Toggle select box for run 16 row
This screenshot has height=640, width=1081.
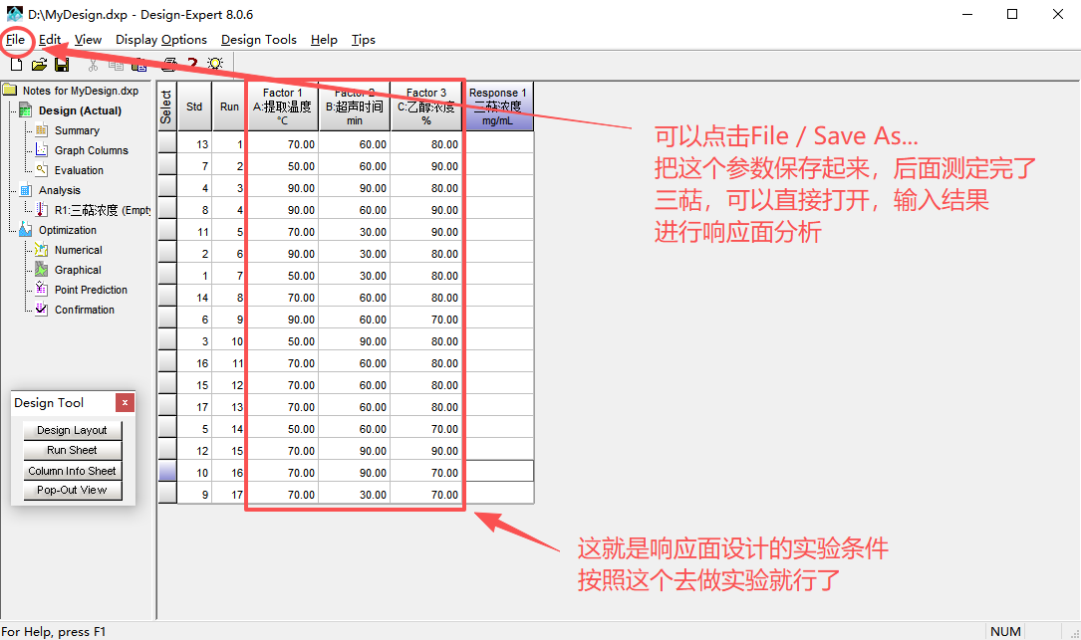click(167, 473)
